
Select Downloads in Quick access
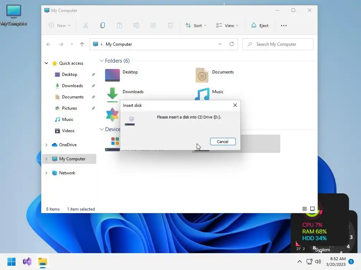pyautogui.click(x=72, y=86)
